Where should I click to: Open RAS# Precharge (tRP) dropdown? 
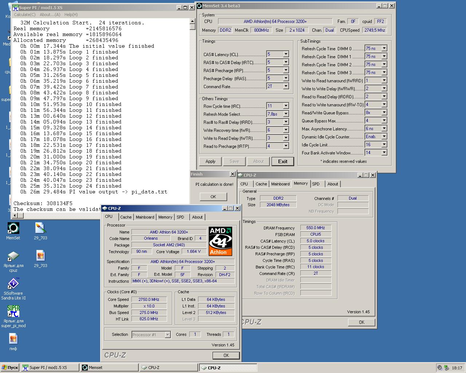[x=286, y=70]
